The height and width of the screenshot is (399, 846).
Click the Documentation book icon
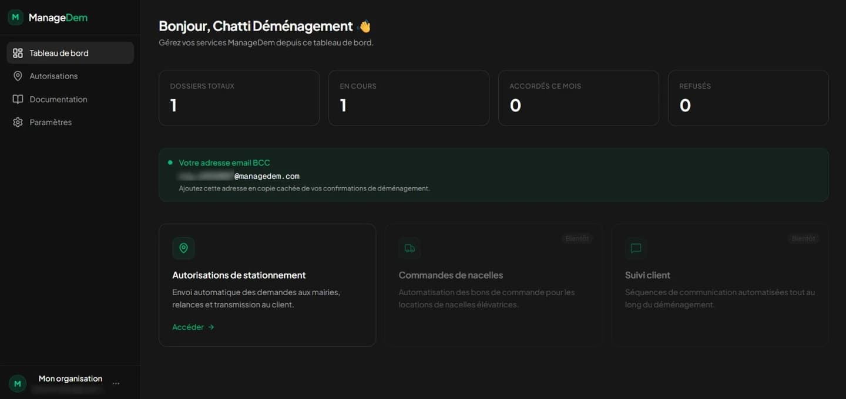(18, 99)
